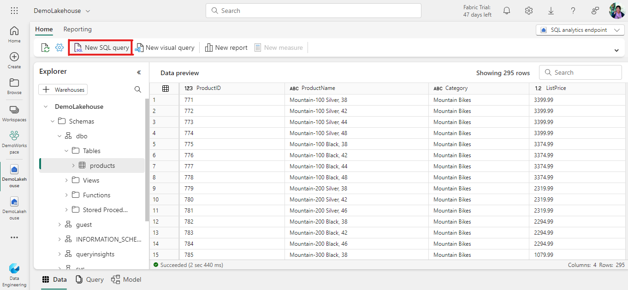Add Warehouses in Explorer
This screenshot has width=628, height=290.
63,89
